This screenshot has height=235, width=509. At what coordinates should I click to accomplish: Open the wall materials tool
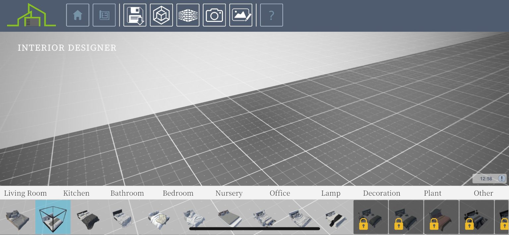coord(188,15)
